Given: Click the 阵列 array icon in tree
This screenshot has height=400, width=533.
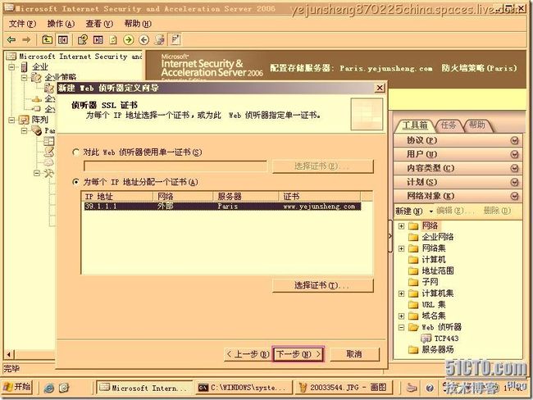Looking at the screenshot, I should (24, 120).
